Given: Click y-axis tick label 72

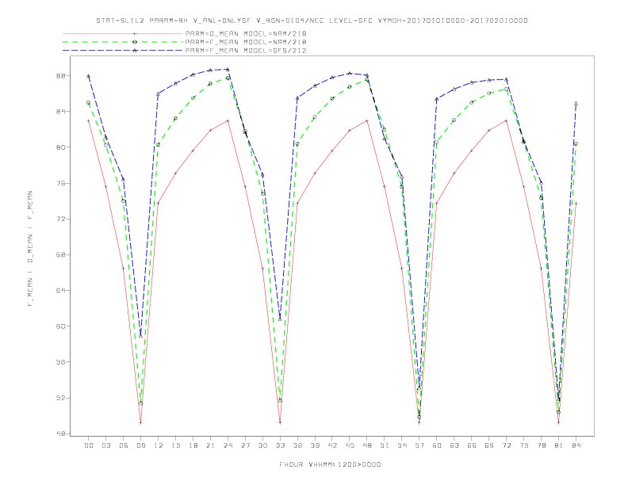Looking at the screenshot, I should click(x=61, y=219).
